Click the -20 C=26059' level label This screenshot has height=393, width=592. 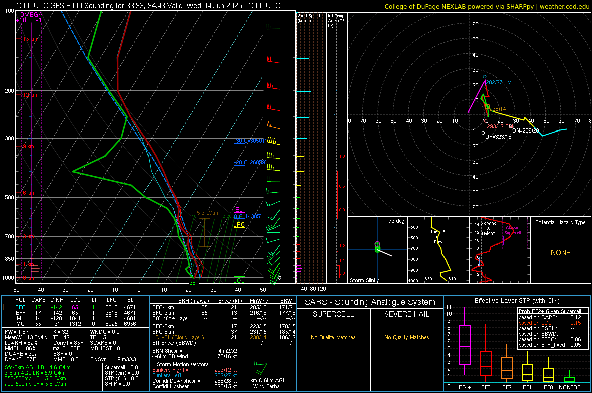tap(250, 162)
